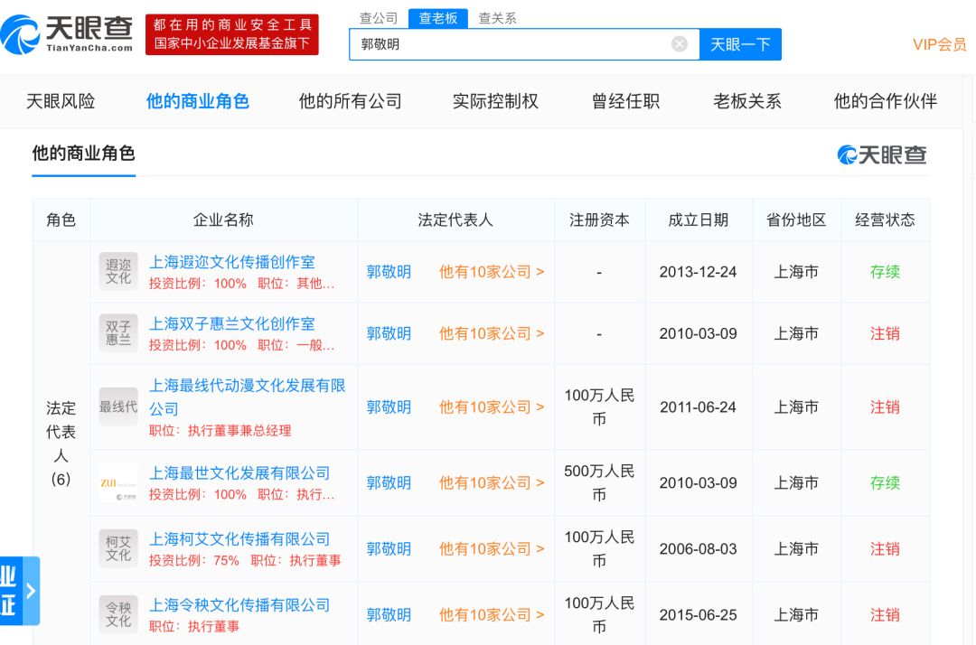This screenshot has height=645, width=976.
Task: Click the 天眼一下 search button
Action: [x=740, y=44]
